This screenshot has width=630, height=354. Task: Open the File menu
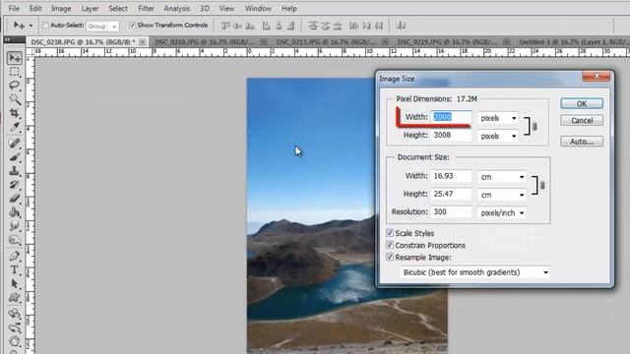(14, 8)
